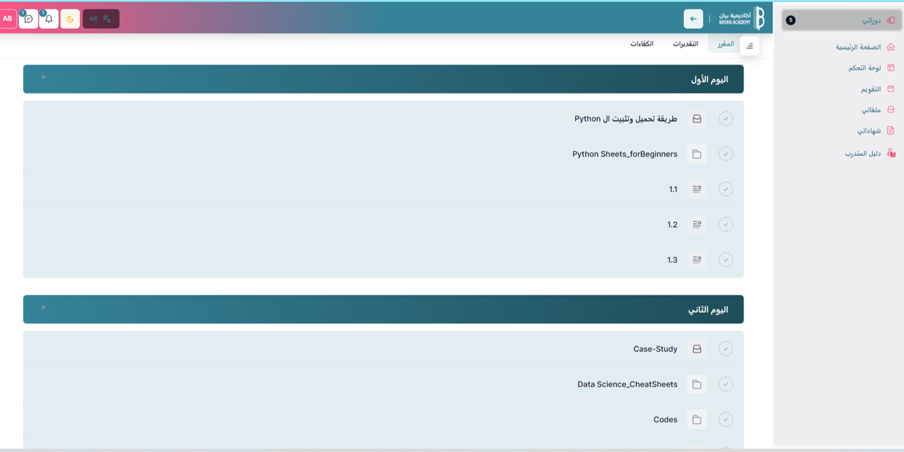This screenshot has height=452, width=904.
Task: Open the chat messages icon in header
Action: tap(28, 19)
